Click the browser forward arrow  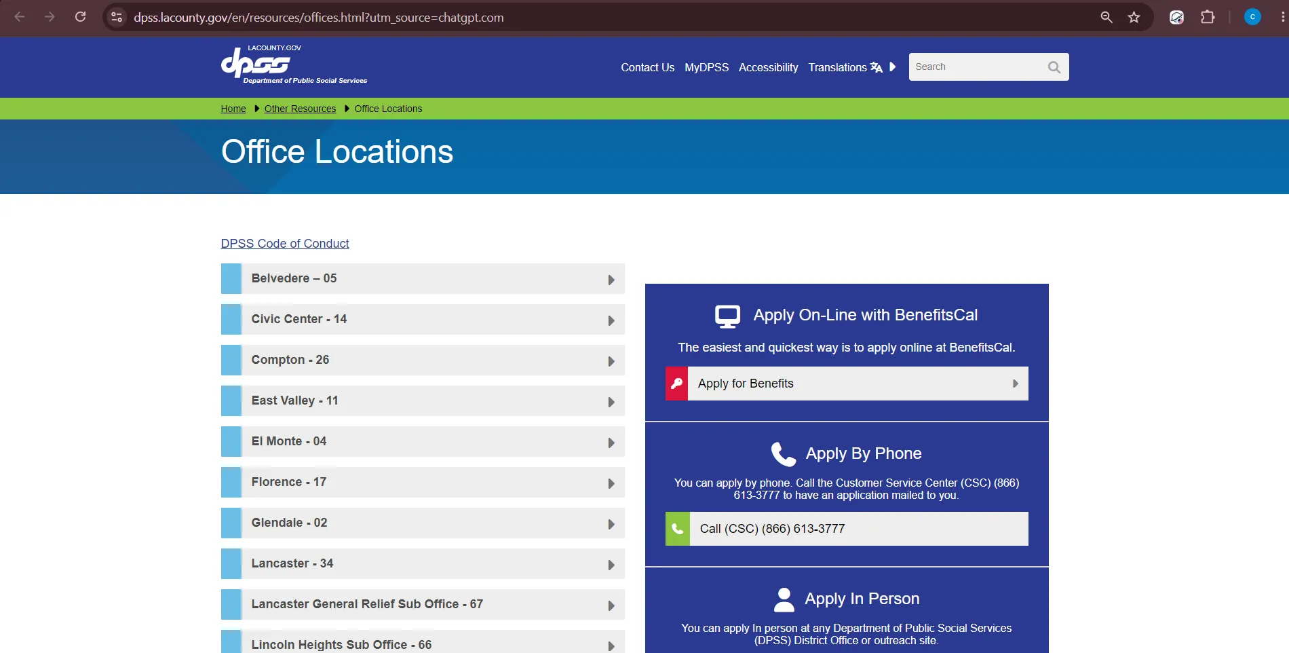tap(50, 17)
